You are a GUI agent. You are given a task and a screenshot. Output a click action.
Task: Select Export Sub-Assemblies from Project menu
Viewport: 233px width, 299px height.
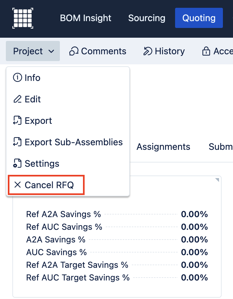(x=74, y=142)
